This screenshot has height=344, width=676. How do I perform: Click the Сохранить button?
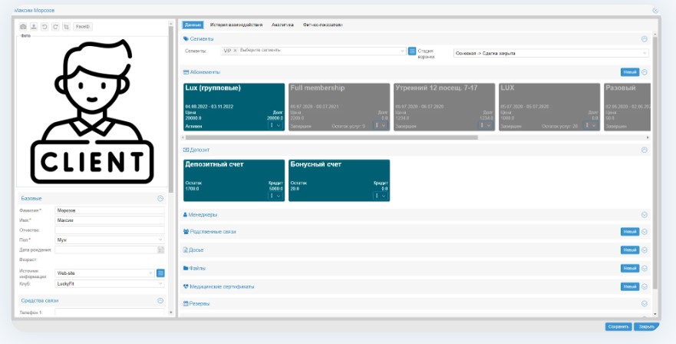pyautogui.click(x=618, y=327)
